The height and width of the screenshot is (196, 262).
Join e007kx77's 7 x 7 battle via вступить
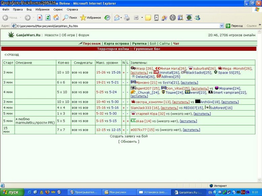pyautogui.click(x=192, y=130)
